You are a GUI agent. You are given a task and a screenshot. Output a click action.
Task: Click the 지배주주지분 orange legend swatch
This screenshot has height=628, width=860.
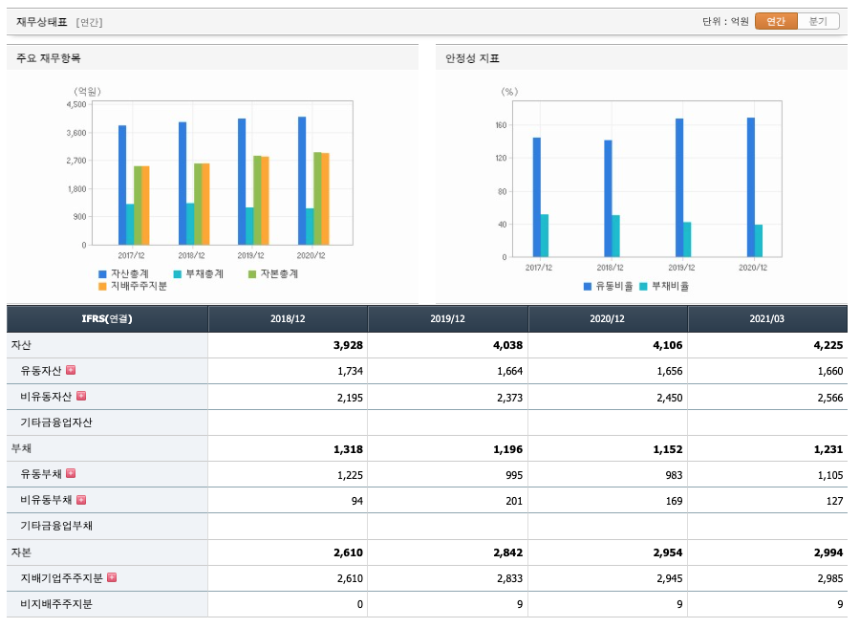[x=102, y=287]
